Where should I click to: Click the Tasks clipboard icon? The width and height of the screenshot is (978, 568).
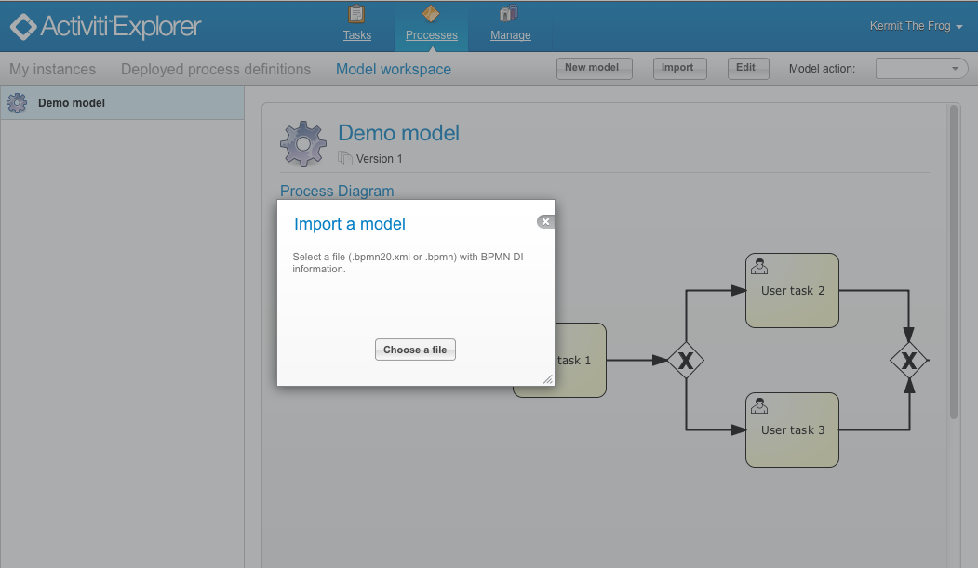click(356, 13)
